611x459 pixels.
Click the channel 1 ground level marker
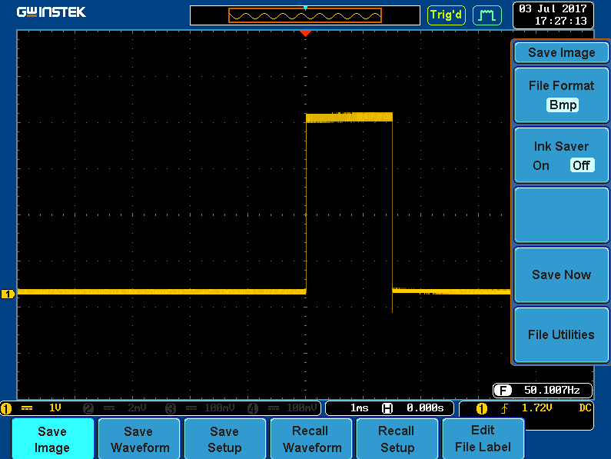pos(8,294)
